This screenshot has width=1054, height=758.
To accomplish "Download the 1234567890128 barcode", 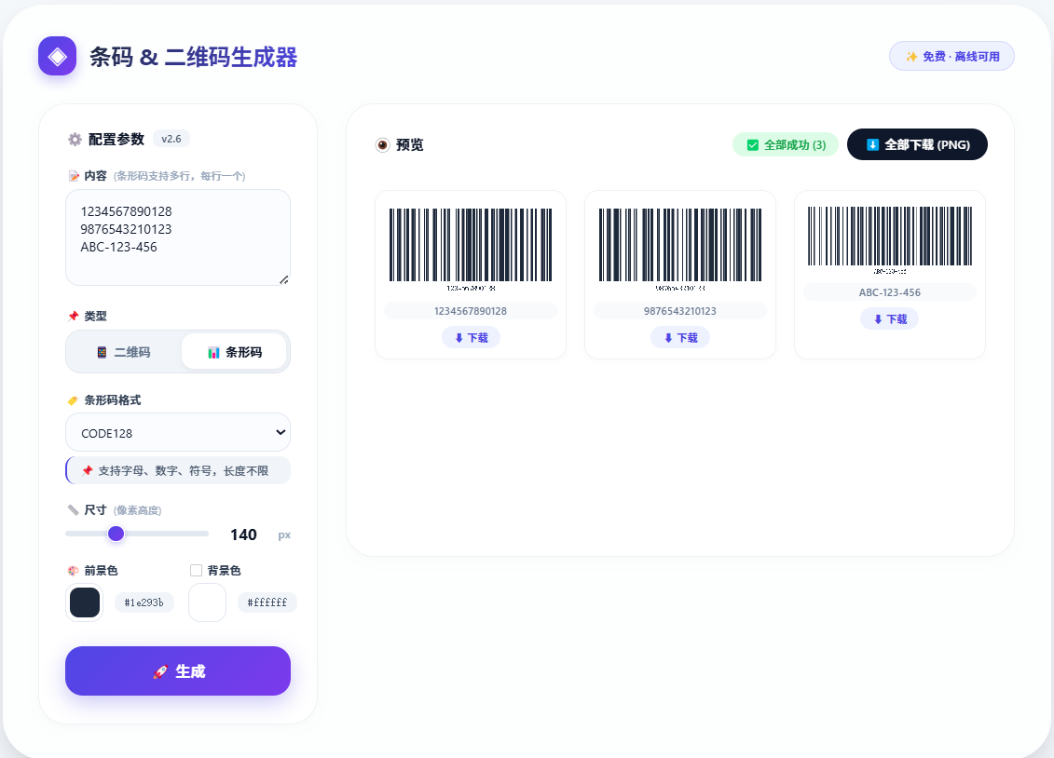I will [x=471, y=338].
